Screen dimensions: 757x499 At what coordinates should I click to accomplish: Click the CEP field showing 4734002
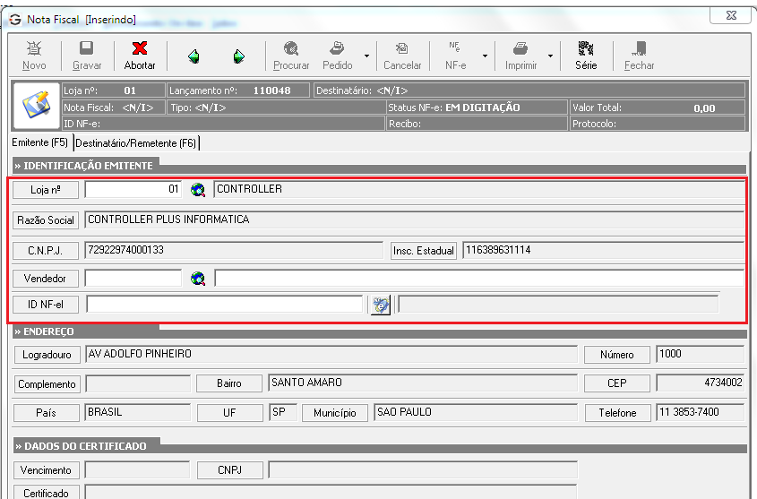(700, 383)
